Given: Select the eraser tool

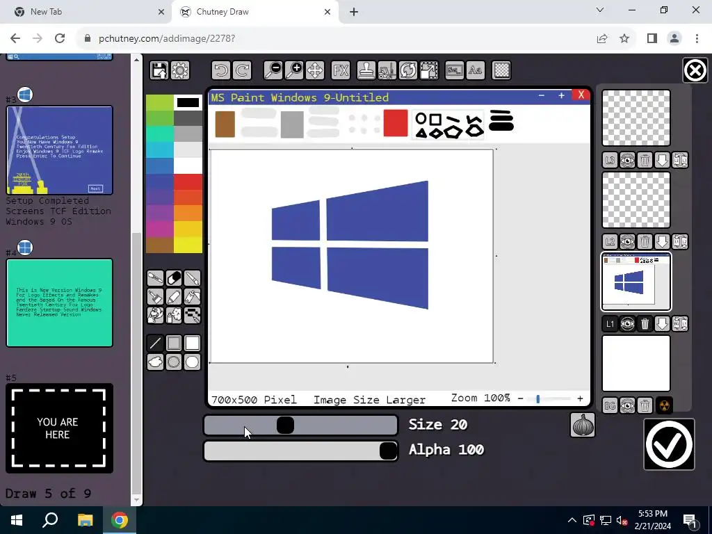Looking at the screenshot, I should coord(174,278).
